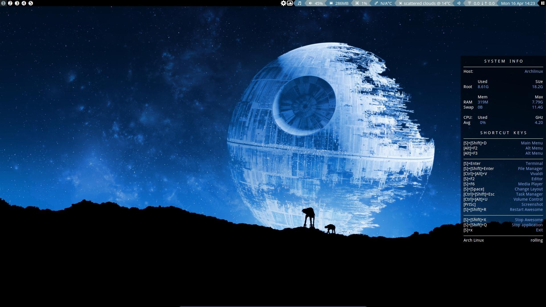Click the rolling release text
Screen dimensions: 546x307
(536, 240)
